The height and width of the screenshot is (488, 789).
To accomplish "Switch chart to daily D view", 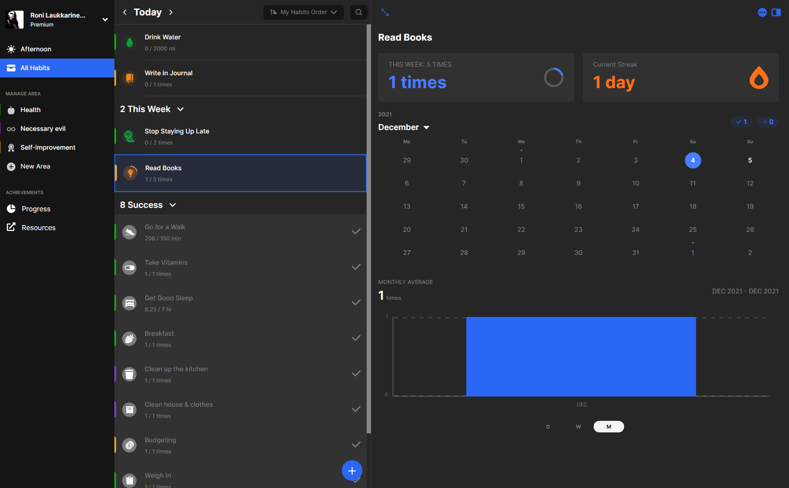I will [548, 426].
